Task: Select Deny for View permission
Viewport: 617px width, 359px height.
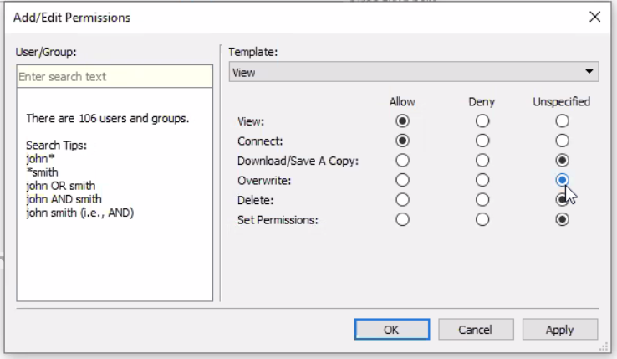Action: 482,121
